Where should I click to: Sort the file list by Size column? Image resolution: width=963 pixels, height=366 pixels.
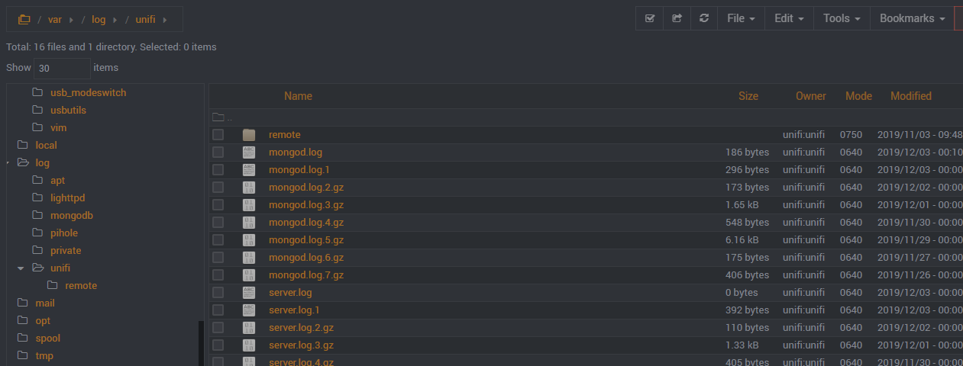(748, 96)
